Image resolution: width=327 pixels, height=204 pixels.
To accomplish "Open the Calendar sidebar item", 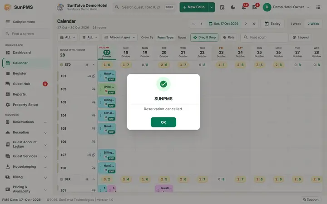I will point(26,63).
